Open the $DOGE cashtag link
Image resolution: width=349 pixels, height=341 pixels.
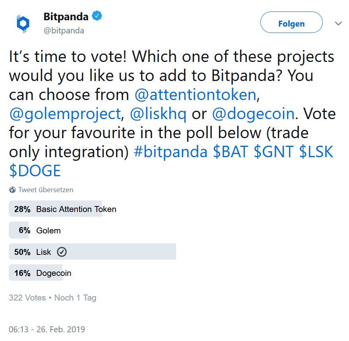[x=35, y=171]
